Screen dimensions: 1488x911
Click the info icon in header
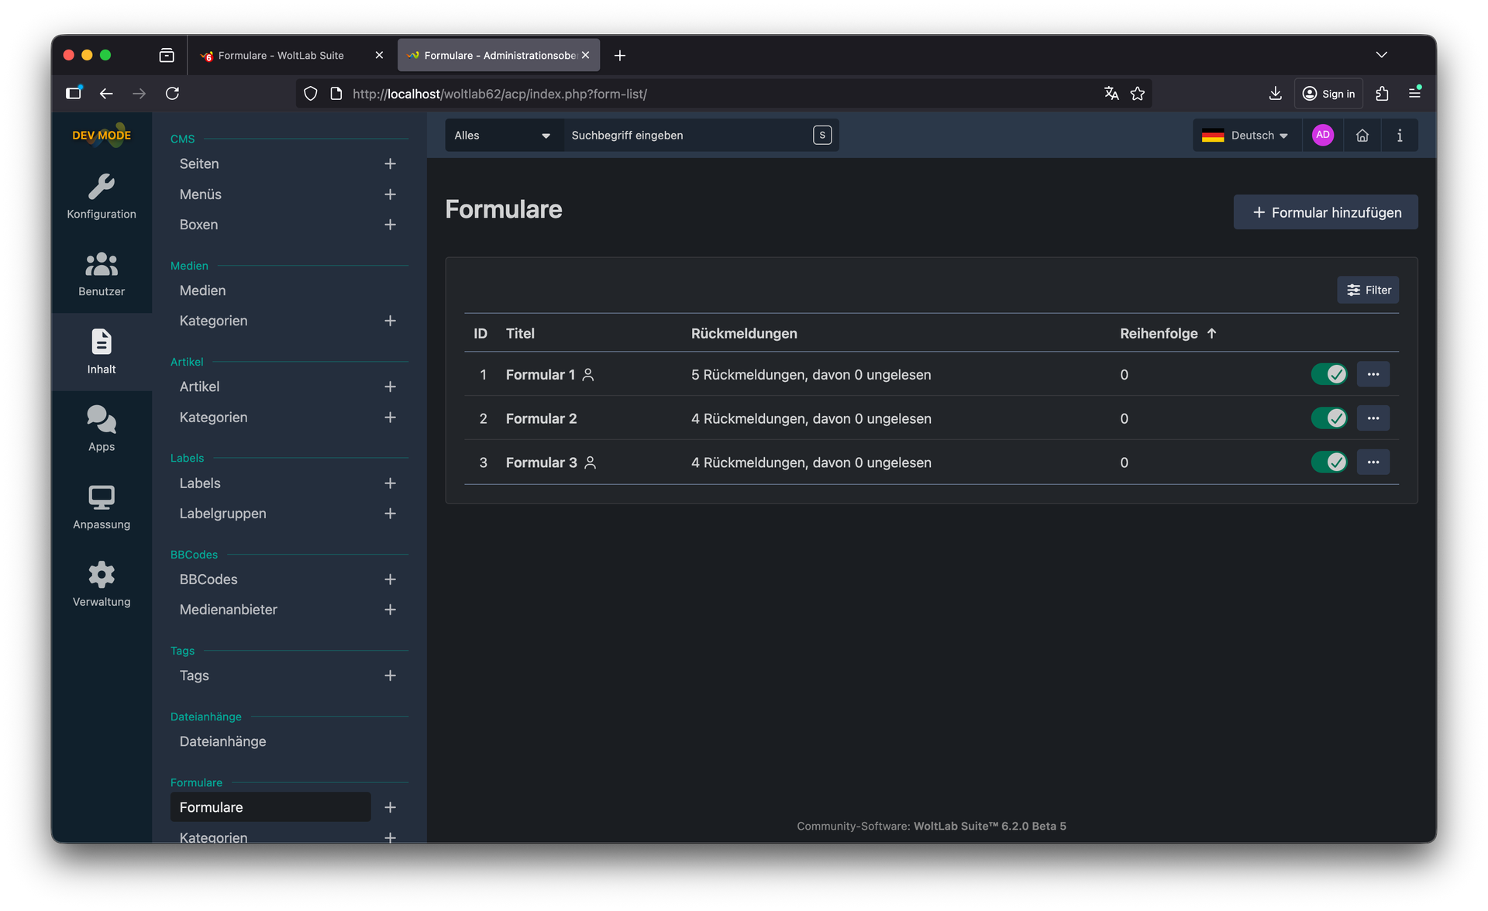point(1399,136)
